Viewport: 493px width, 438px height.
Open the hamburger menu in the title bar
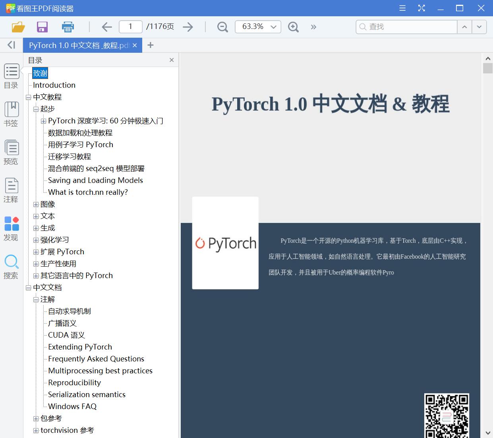(x=402, y=8)
